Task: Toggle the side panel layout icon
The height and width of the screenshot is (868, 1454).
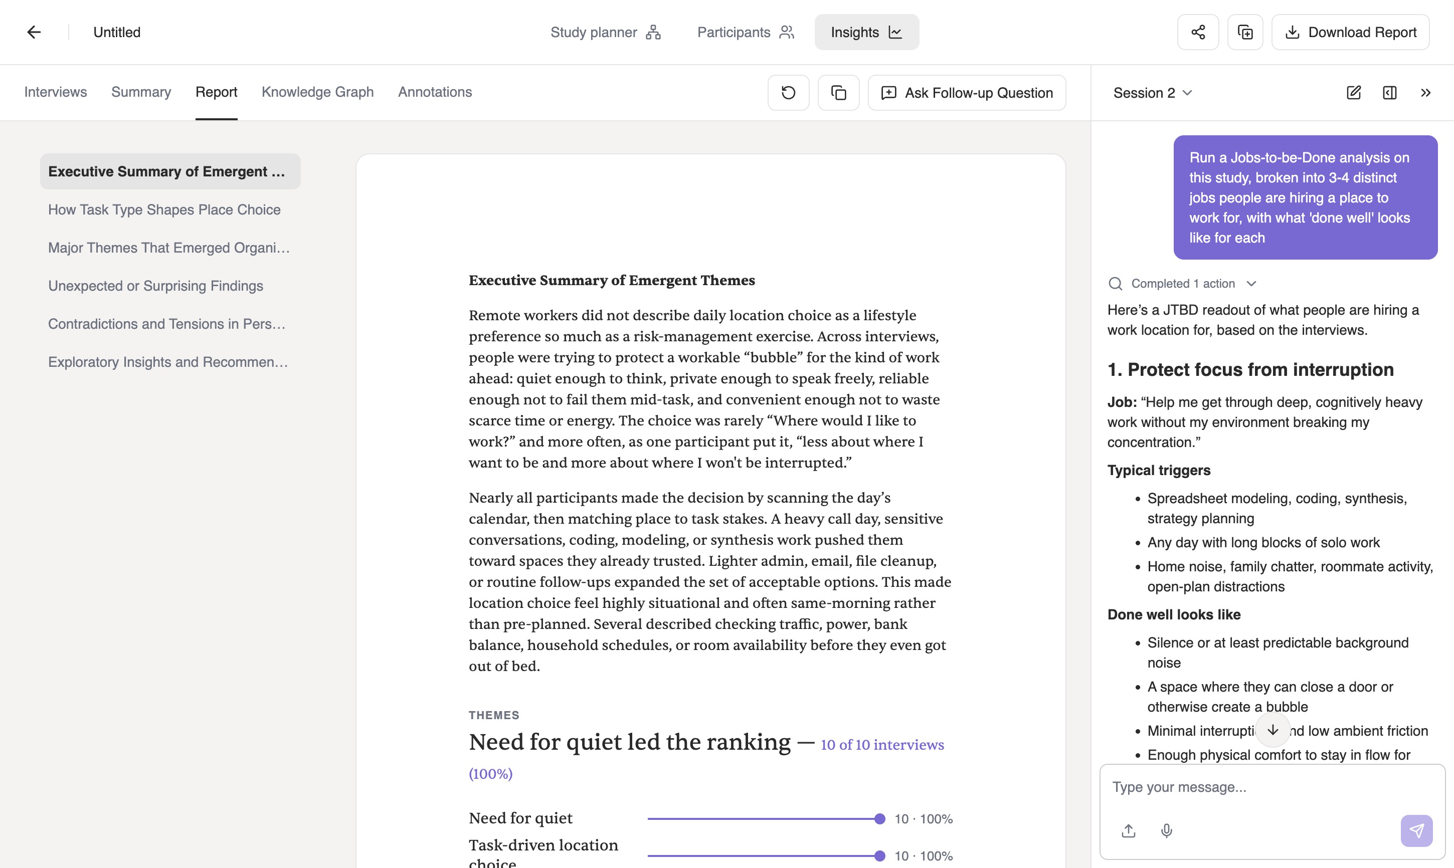Action: (1389, 92)
